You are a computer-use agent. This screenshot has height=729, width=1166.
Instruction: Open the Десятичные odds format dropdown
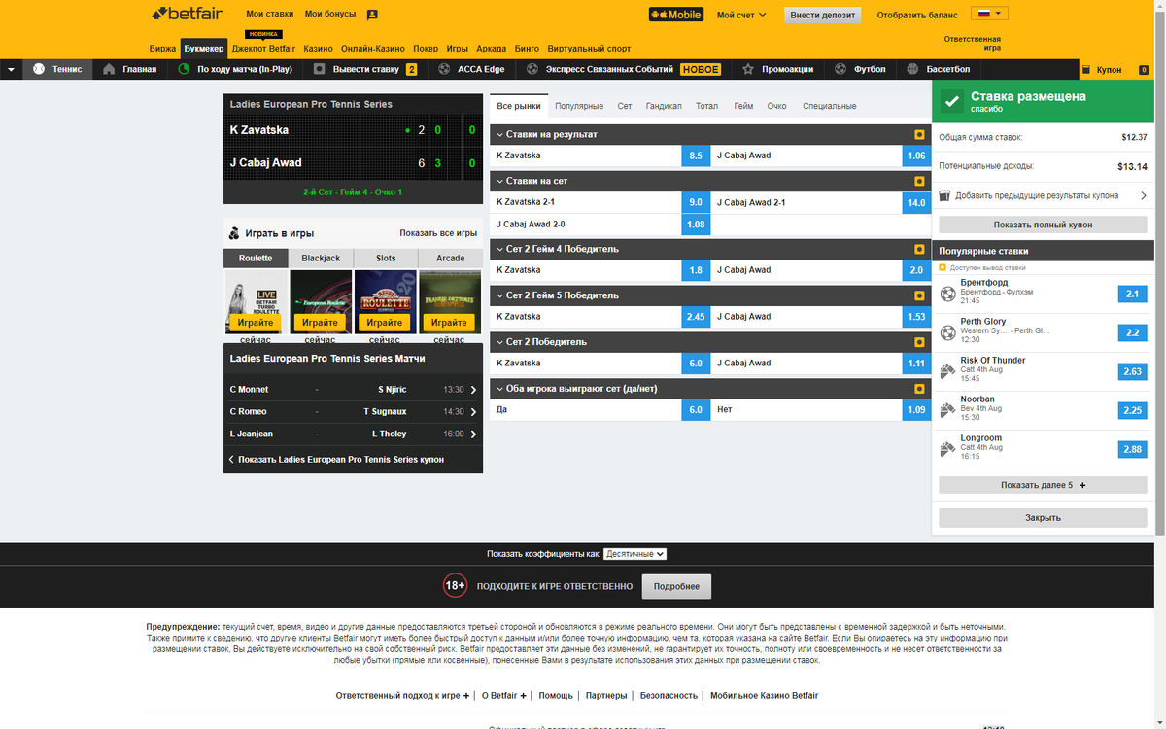tap(634, 553)
